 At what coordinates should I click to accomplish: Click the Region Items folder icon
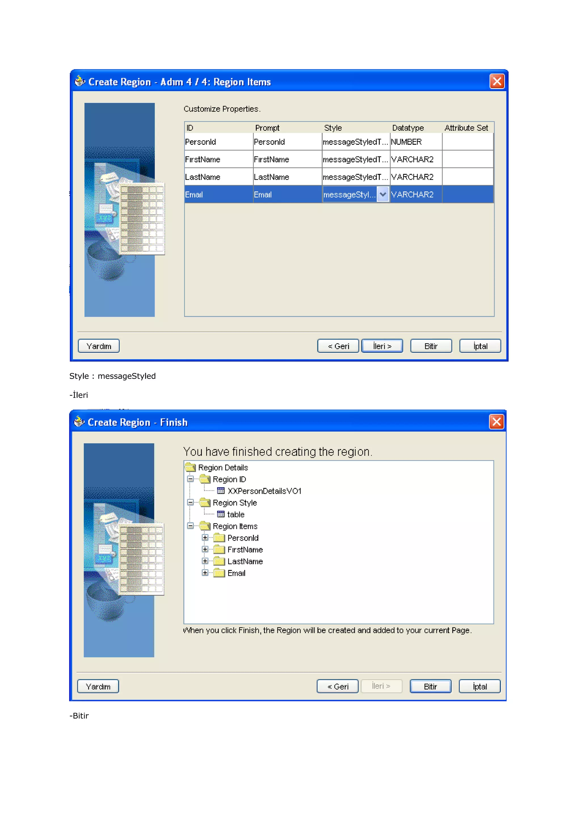205,526
